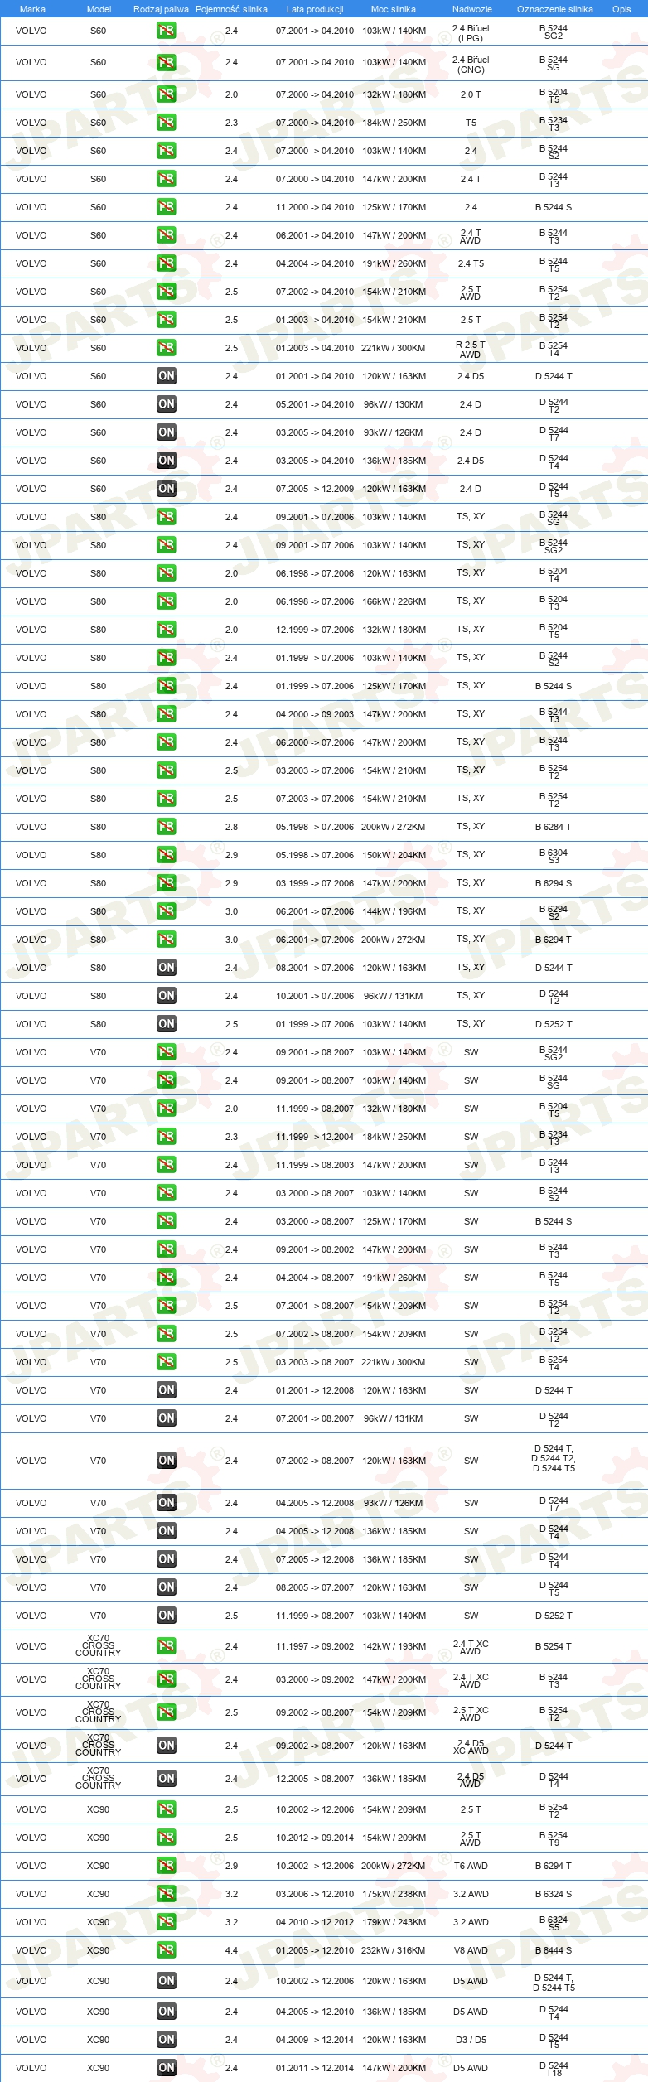The width and height of the screenshot is (648, 2082).
Task: Click body text 2.4 Bifuel (LPG)
Action: (x=471, y=33)
